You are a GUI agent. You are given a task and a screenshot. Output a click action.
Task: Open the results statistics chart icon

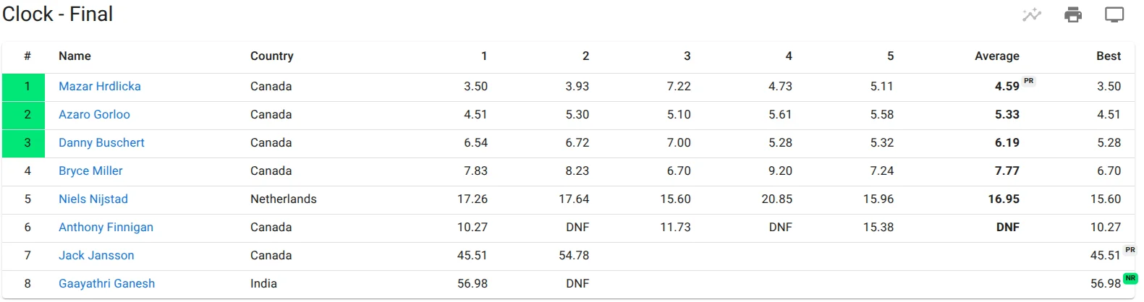pyautogui.click(x=1031, y=14)
